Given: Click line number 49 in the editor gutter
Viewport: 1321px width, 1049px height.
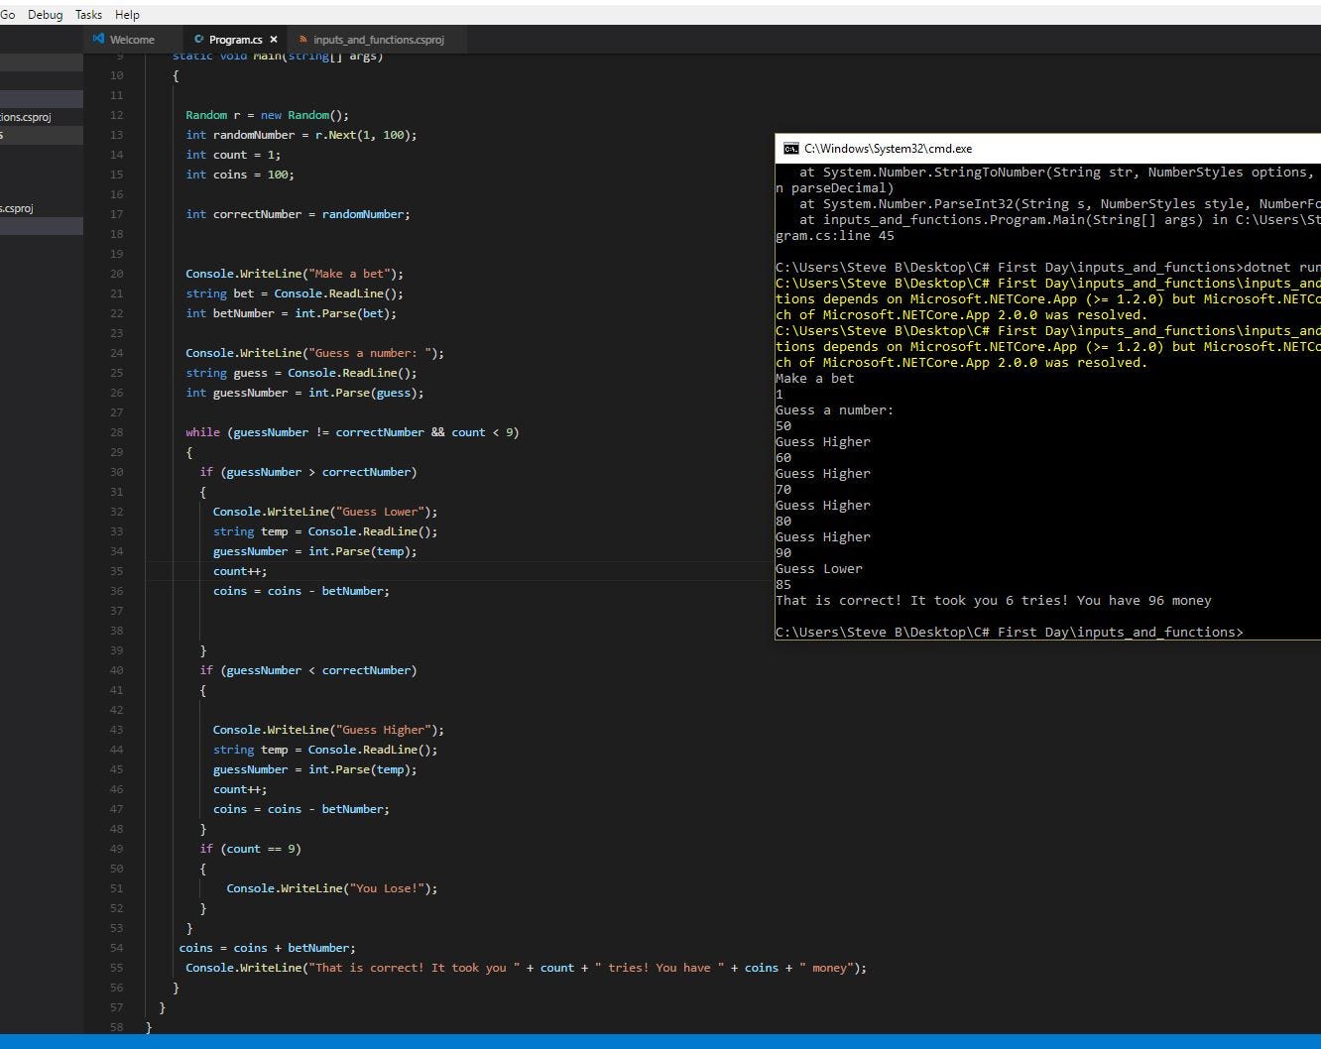Looking at the screenshot, I should point(117,849).
